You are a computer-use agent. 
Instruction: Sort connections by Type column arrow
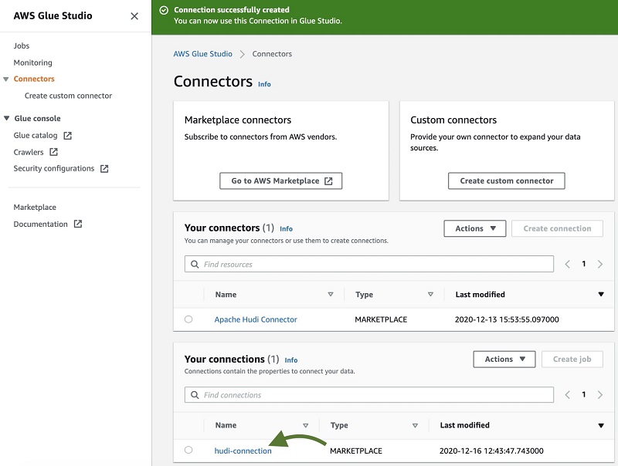(415, 425)
